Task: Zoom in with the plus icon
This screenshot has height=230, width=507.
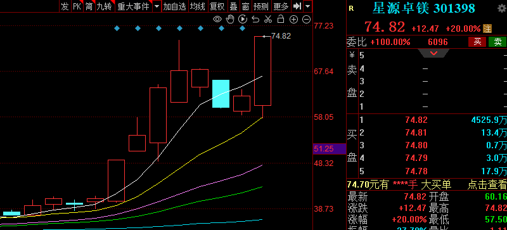Action: [x=293, y=20]
